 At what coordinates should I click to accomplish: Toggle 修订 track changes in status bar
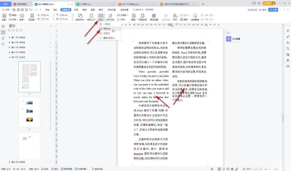point(55,169)
